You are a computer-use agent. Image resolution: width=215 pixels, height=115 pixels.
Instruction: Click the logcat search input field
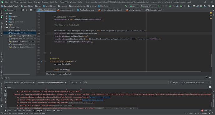pos(126,82)
